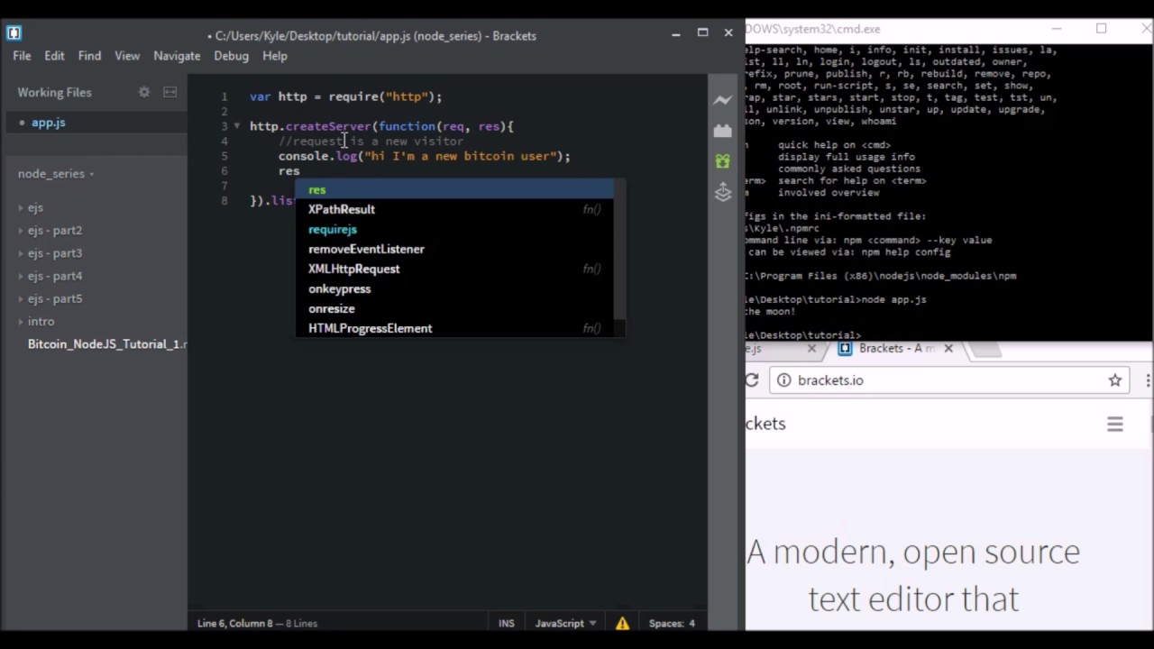Choose HTMLProgressElement from code hints
Image resolution: width=1154 pixels, height=649 pixels.
click(x=454, y=328)
